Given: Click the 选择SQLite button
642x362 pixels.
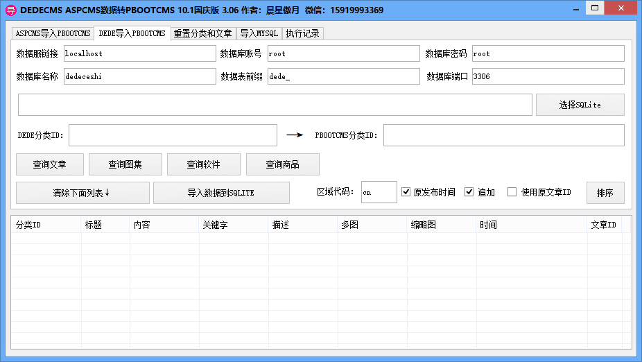Looking at the screenshot, I should (580, 105).
